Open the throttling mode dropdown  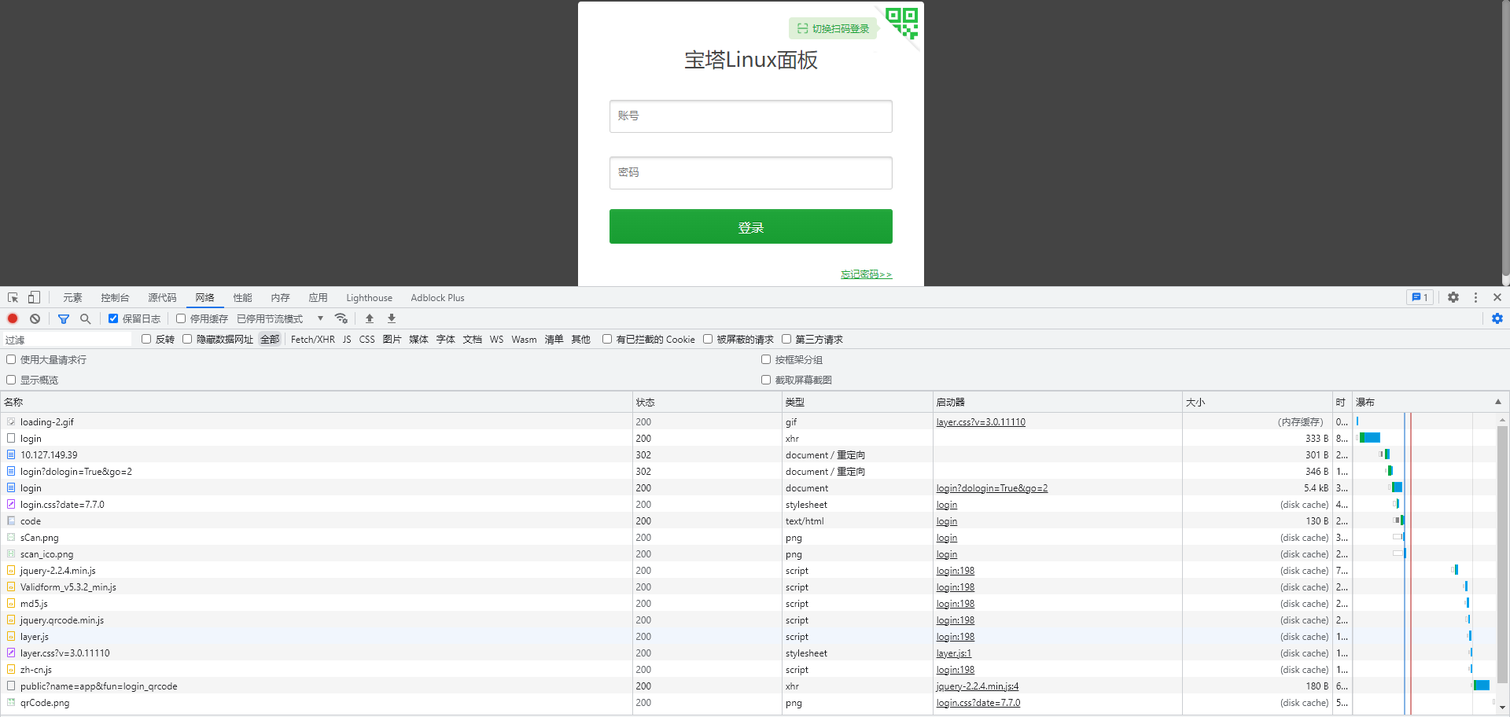(281, 318)
